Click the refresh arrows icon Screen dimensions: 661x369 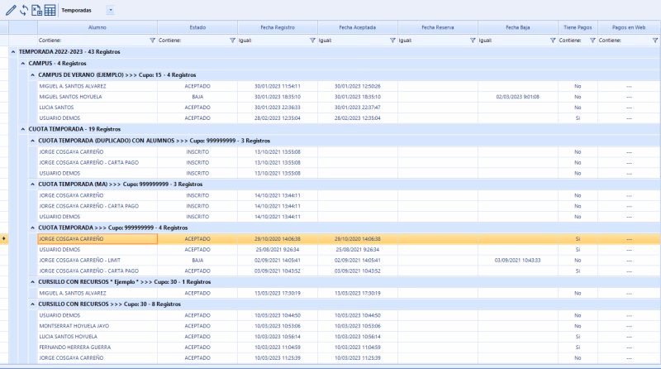22,10
